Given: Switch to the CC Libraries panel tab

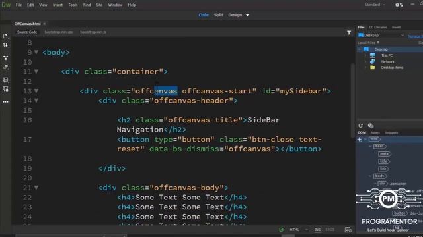Looking at the screenshot, I should pyautogui.click(x=378, y=28).
